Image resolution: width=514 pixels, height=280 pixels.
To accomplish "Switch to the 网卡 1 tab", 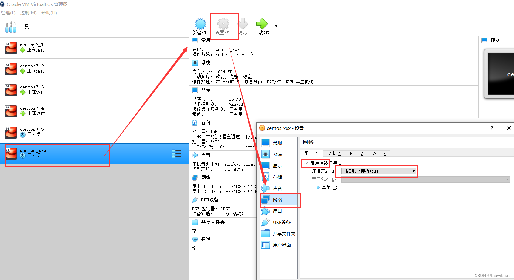I will point(311,153).
